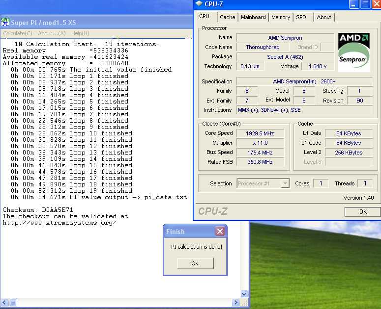Open the Calculate(C) menu in Super PI
Screen dimensions: 381x309
18,33
